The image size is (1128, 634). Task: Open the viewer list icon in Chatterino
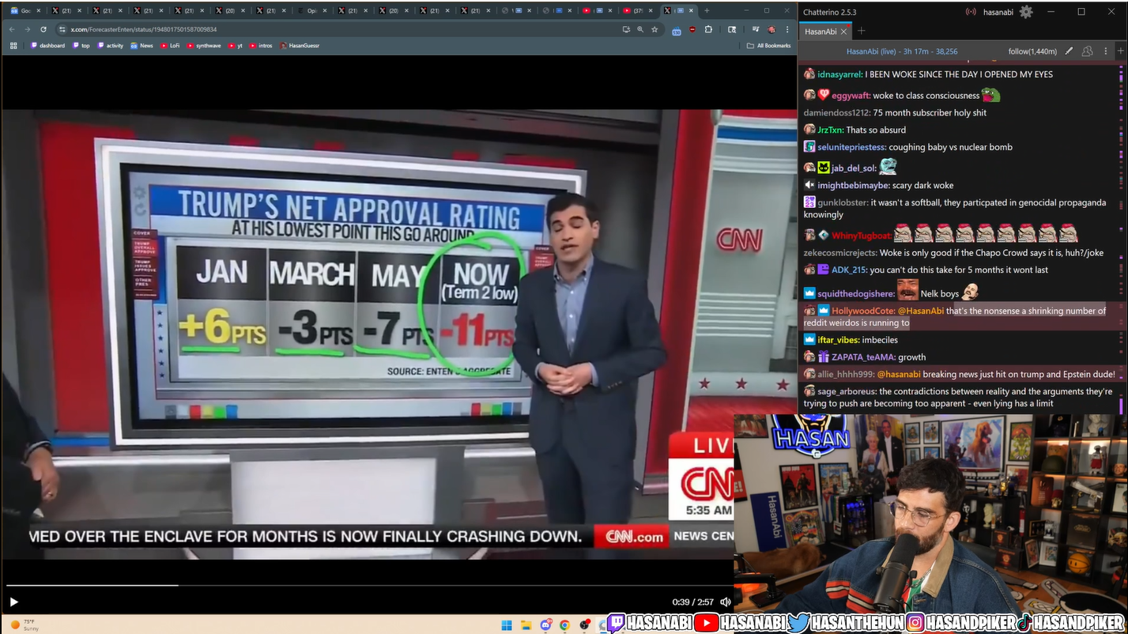coord(1088,51)
